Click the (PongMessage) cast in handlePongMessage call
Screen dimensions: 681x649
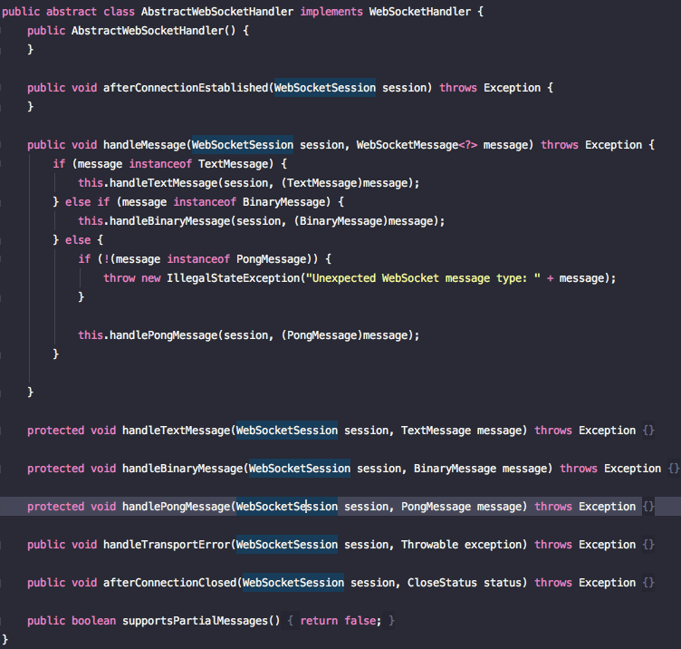321,335
